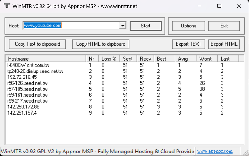The width and height of the screenshot is (249, 156).
Task: Click into the Host input field
Action: pos(71,26)
